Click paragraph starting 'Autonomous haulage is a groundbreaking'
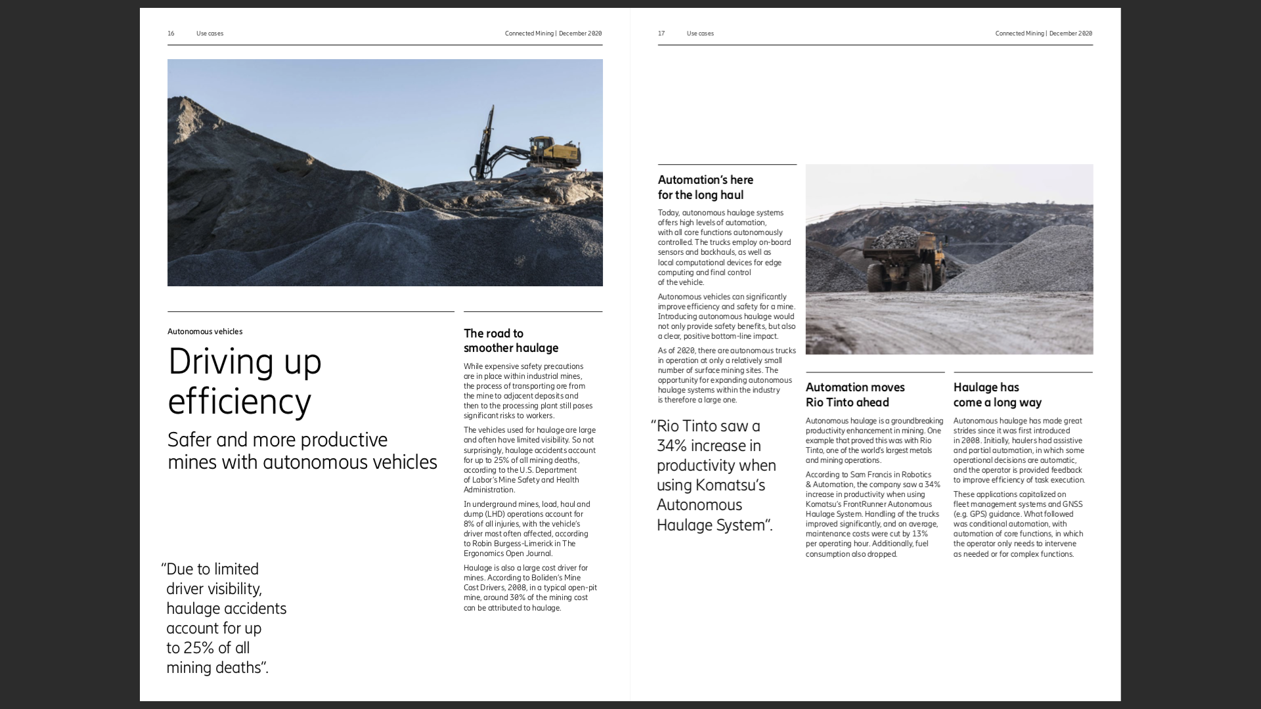1261x709 pixels. click(x=874, y=440)
